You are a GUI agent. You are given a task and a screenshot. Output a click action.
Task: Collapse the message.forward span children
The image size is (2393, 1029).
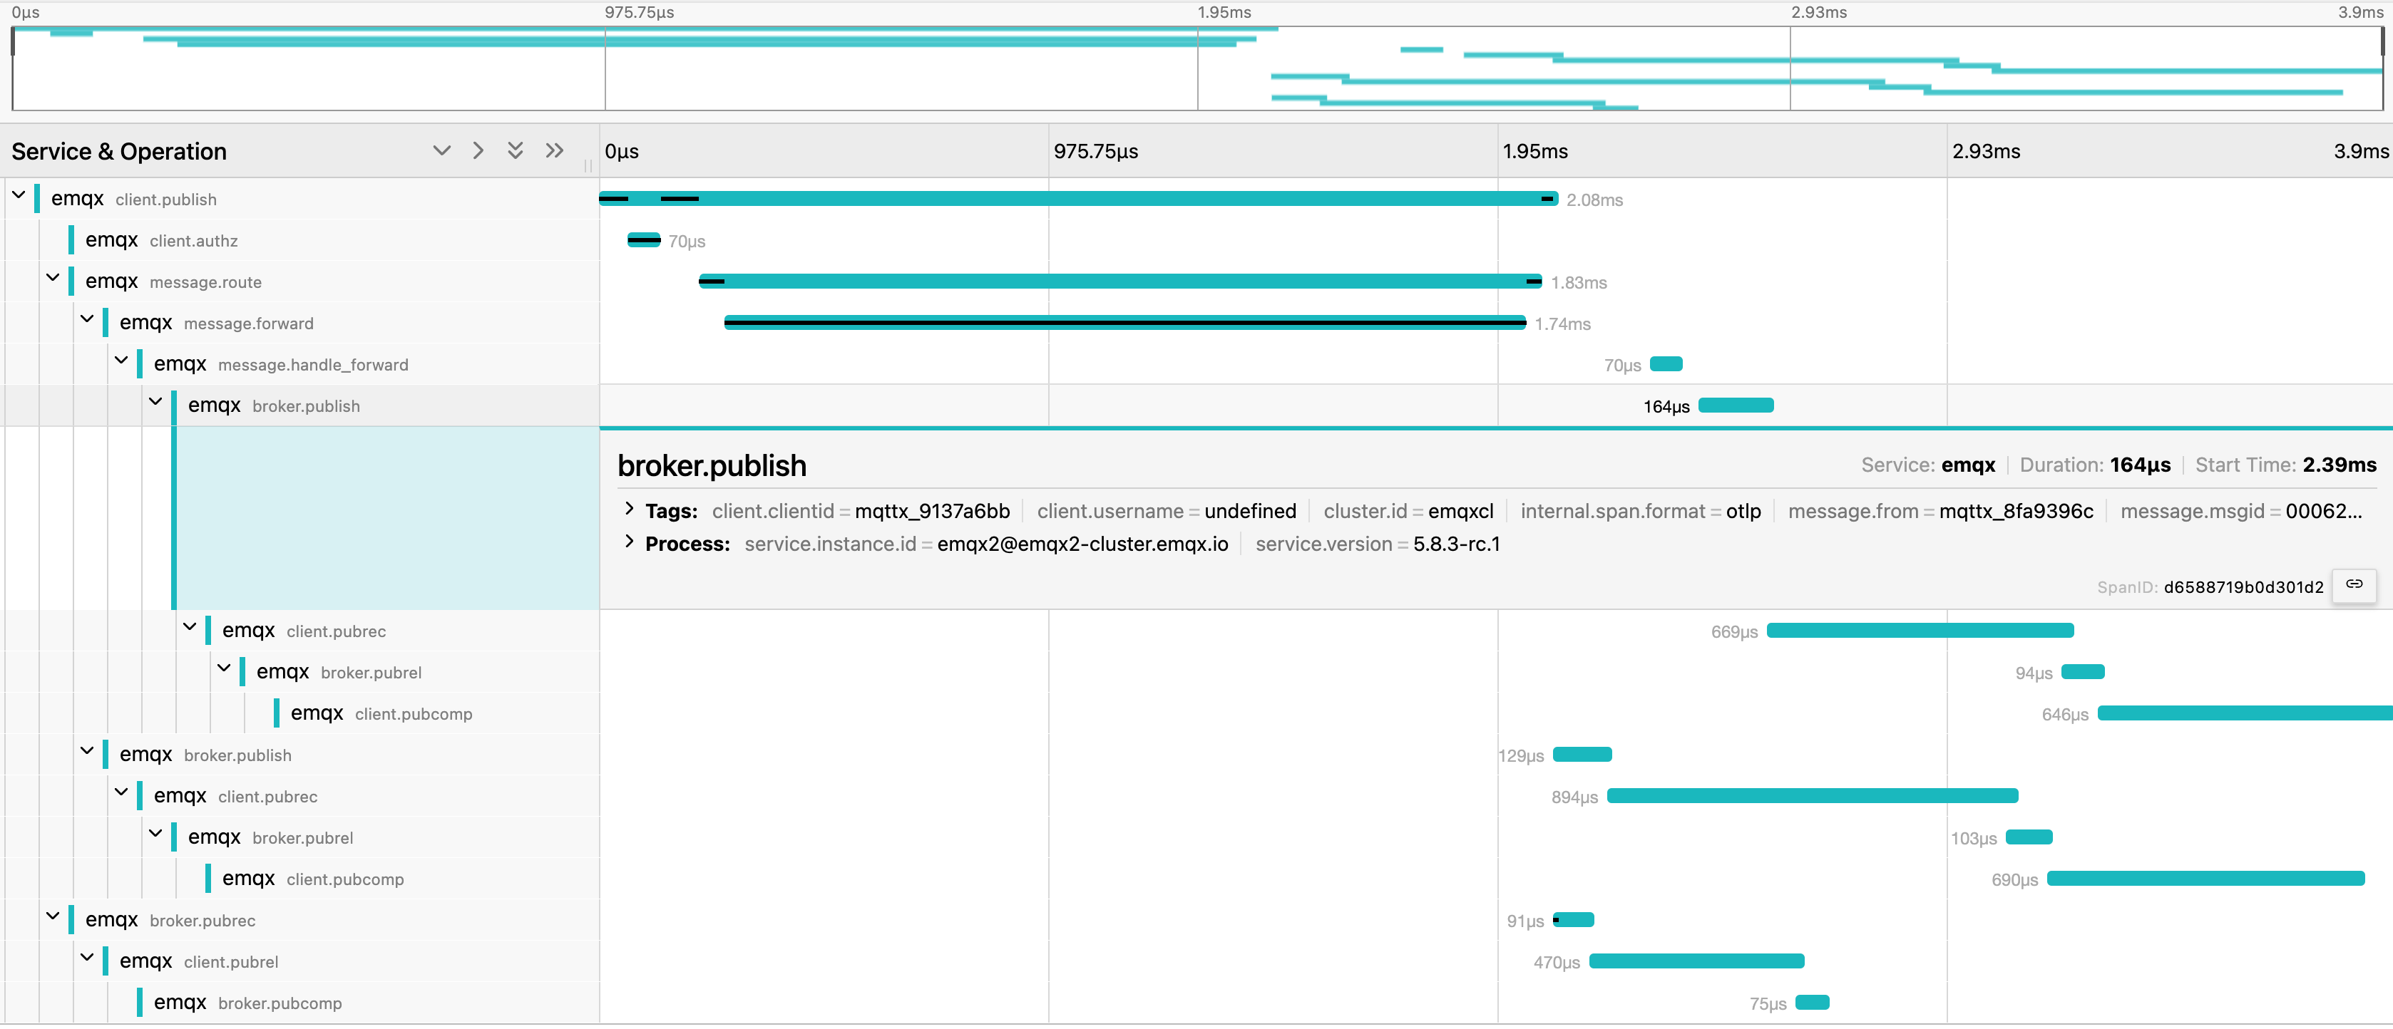pyautogui.click(x=87, y=319)
